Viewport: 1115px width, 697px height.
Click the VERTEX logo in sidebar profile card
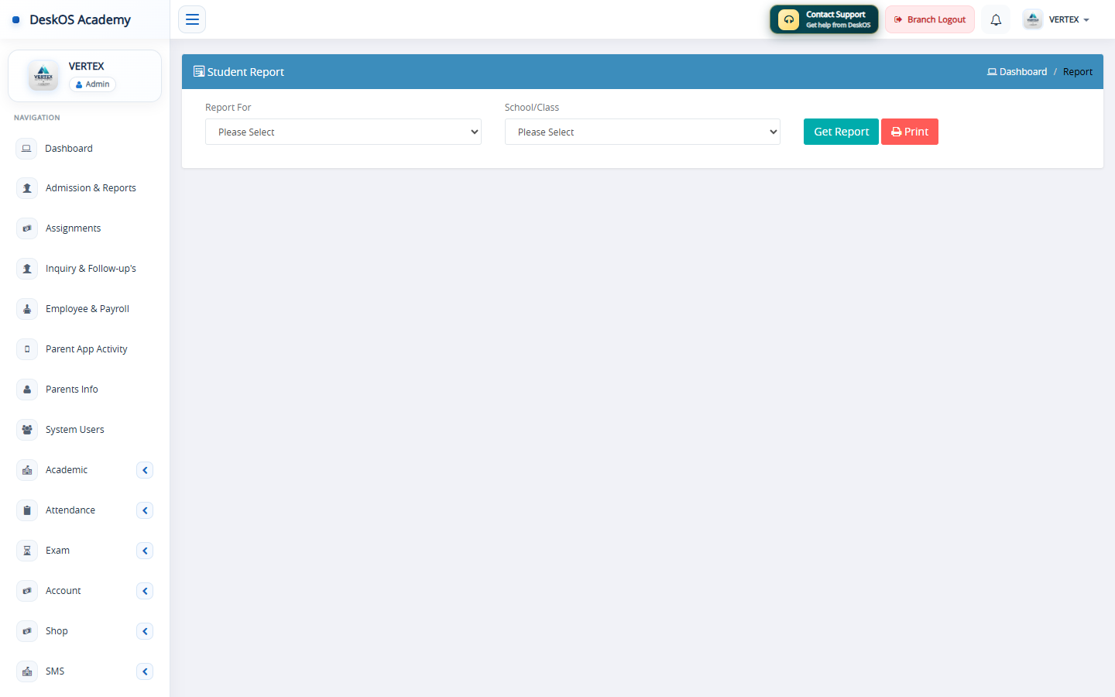43,75
